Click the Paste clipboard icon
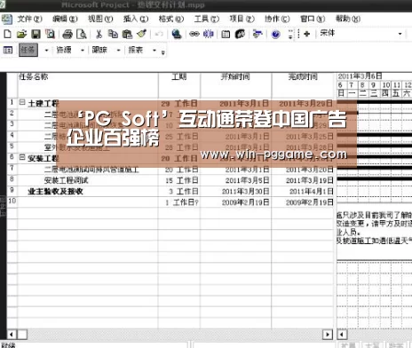Viewport: 412px width, 348px height. (x=127, y=34)
